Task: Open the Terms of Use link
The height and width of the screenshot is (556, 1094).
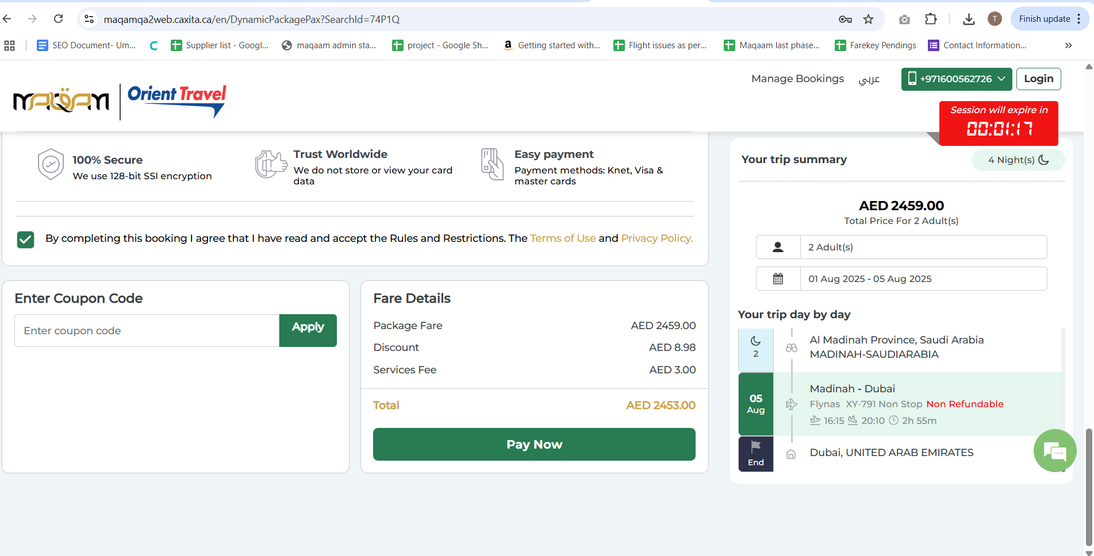Action: pos(562,238)
